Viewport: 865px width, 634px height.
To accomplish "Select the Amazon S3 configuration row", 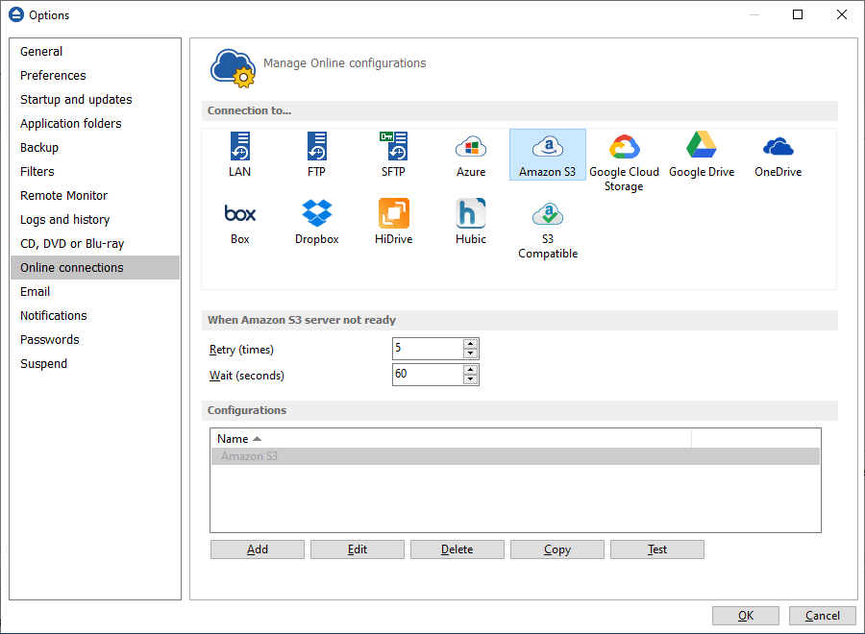I will 515,456.
